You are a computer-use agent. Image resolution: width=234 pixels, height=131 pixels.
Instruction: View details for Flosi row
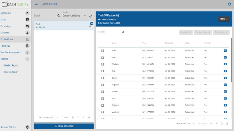[225, 57]
